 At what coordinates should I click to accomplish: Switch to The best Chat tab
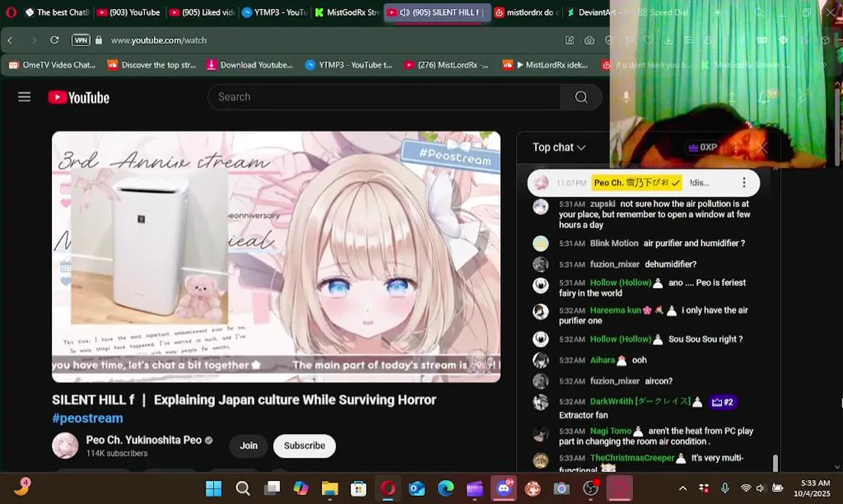pyautogui.click(x=56, y=13)
